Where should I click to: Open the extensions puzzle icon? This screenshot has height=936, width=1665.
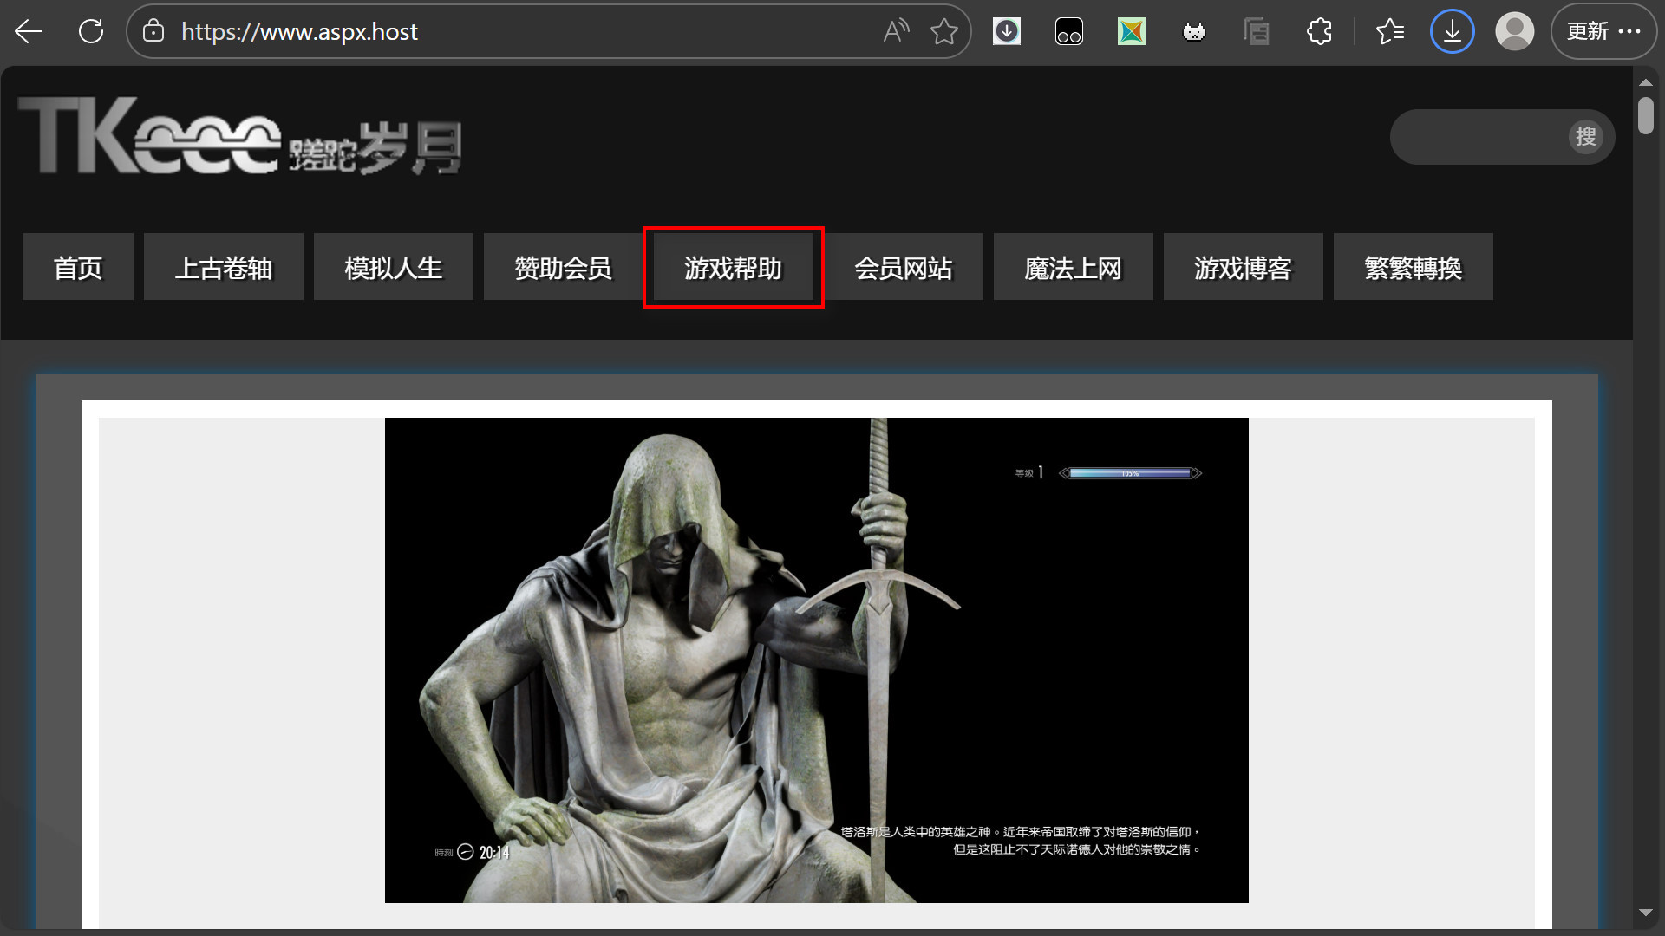coord(1319,32)
